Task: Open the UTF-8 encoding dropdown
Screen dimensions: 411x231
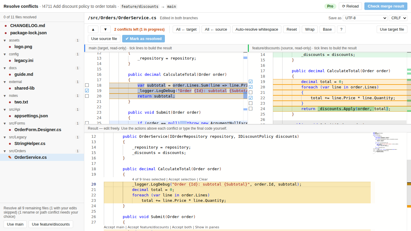Action: pyautogui.click(x=365, y=18)
